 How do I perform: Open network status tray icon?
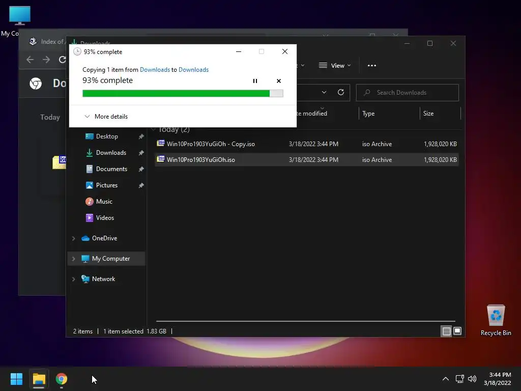tap(459, 379)
